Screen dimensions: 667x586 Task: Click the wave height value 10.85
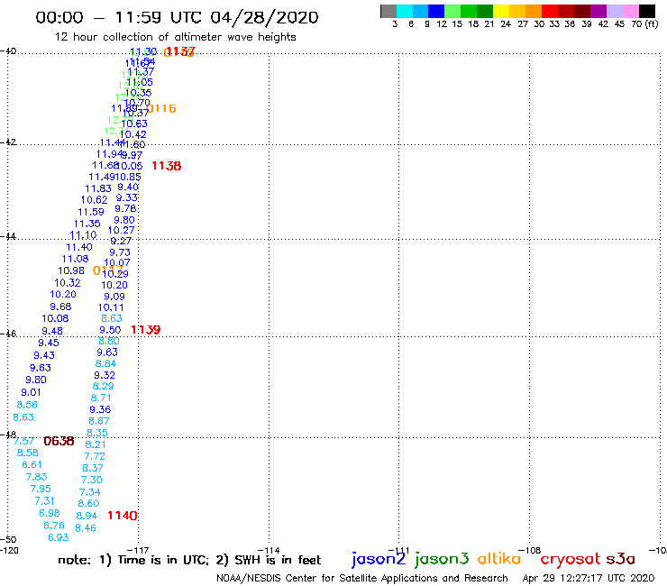pyautogui.click(x=128, y=177)
